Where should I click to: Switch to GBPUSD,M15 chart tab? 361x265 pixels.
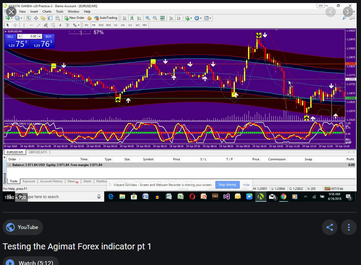tap(38, 152)
